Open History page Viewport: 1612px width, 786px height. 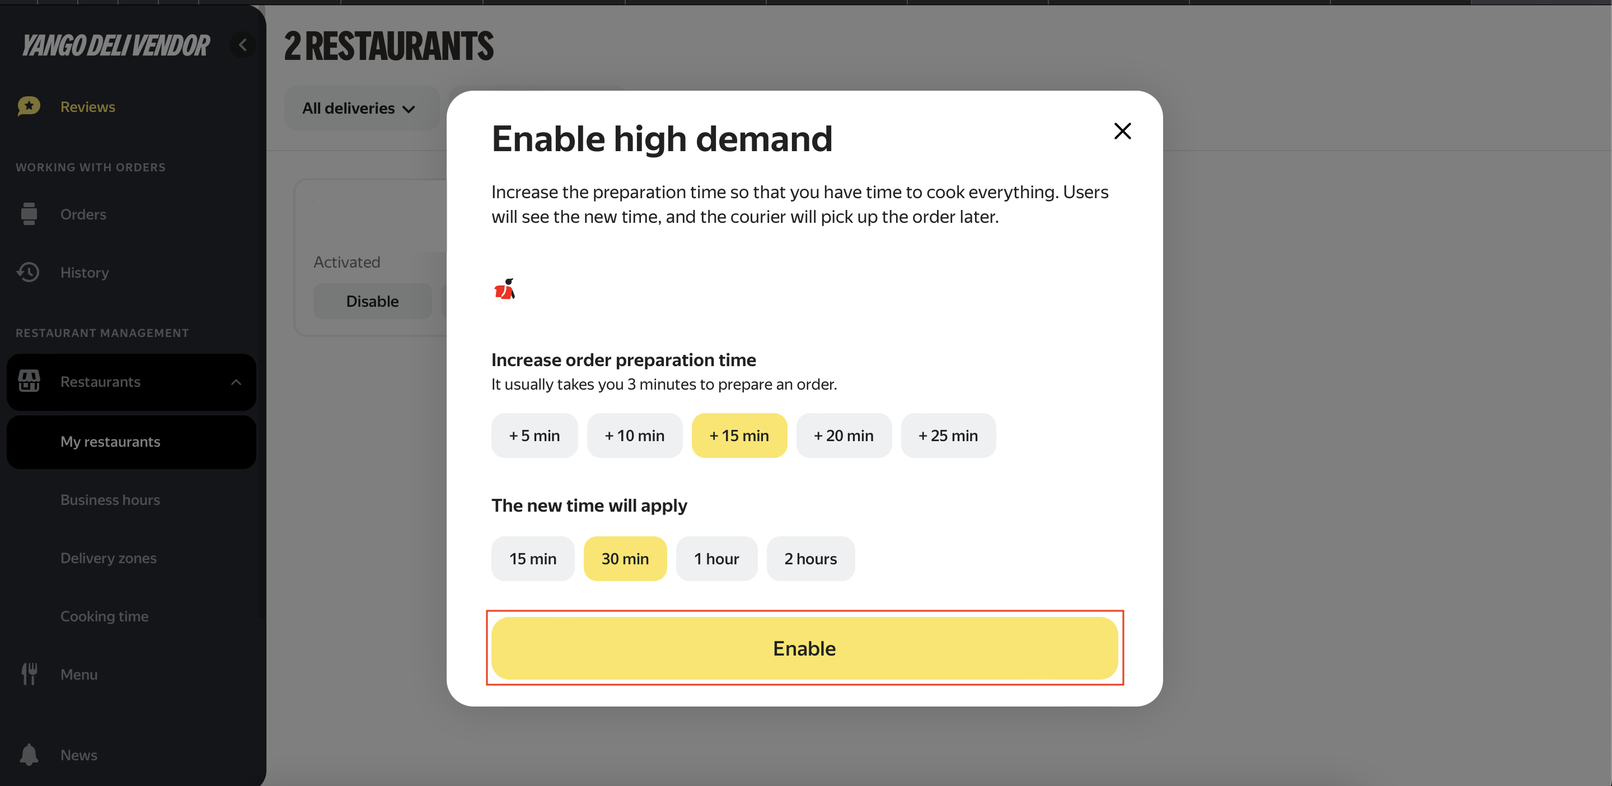click(85, 273)
